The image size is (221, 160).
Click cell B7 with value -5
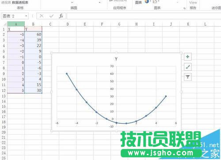33,62
